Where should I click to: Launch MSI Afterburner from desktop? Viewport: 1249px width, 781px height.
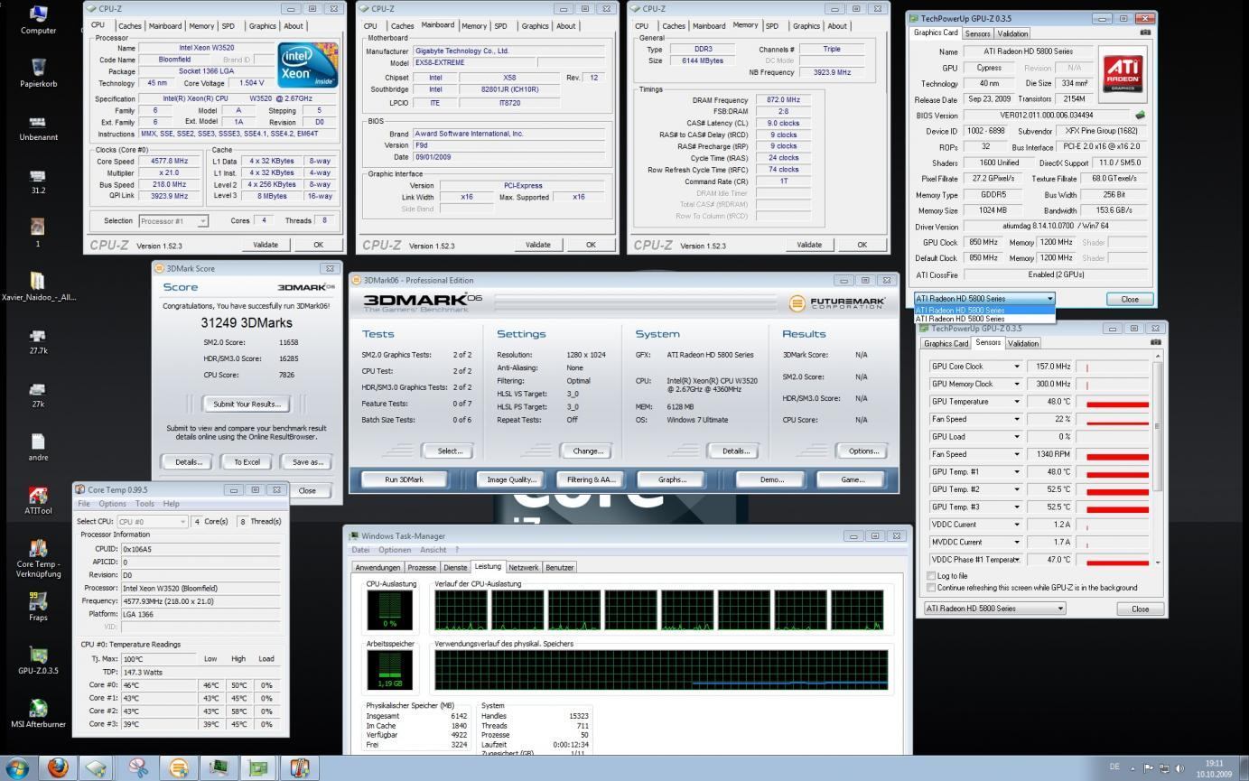click(38, 712)
